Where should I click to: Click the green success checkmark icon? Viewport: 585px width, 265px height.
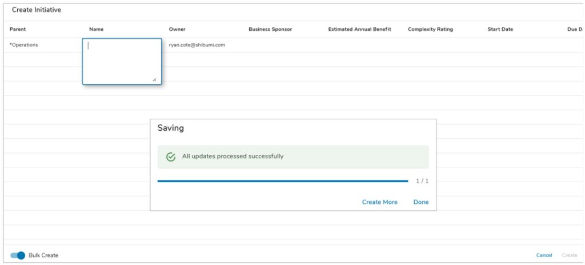point(171,156)
